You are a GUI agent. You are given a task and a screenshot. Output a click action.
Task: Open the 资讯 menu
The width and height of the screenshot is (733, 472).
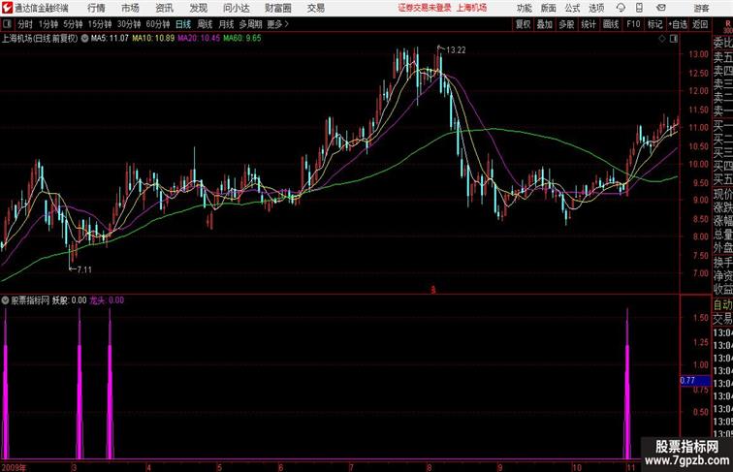[x=164, y=8]
